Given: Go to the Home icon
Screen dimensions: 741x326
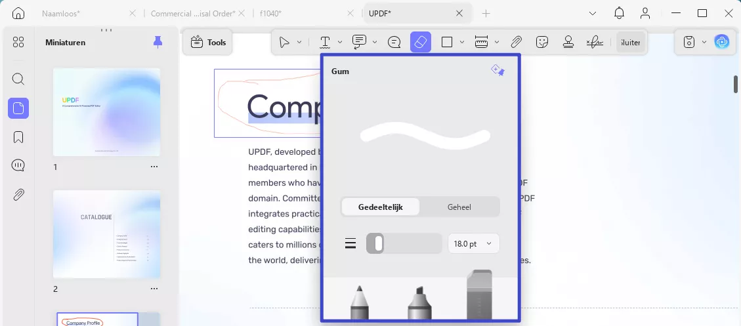Looking at the screenshot, I should [x=18, y=13].
